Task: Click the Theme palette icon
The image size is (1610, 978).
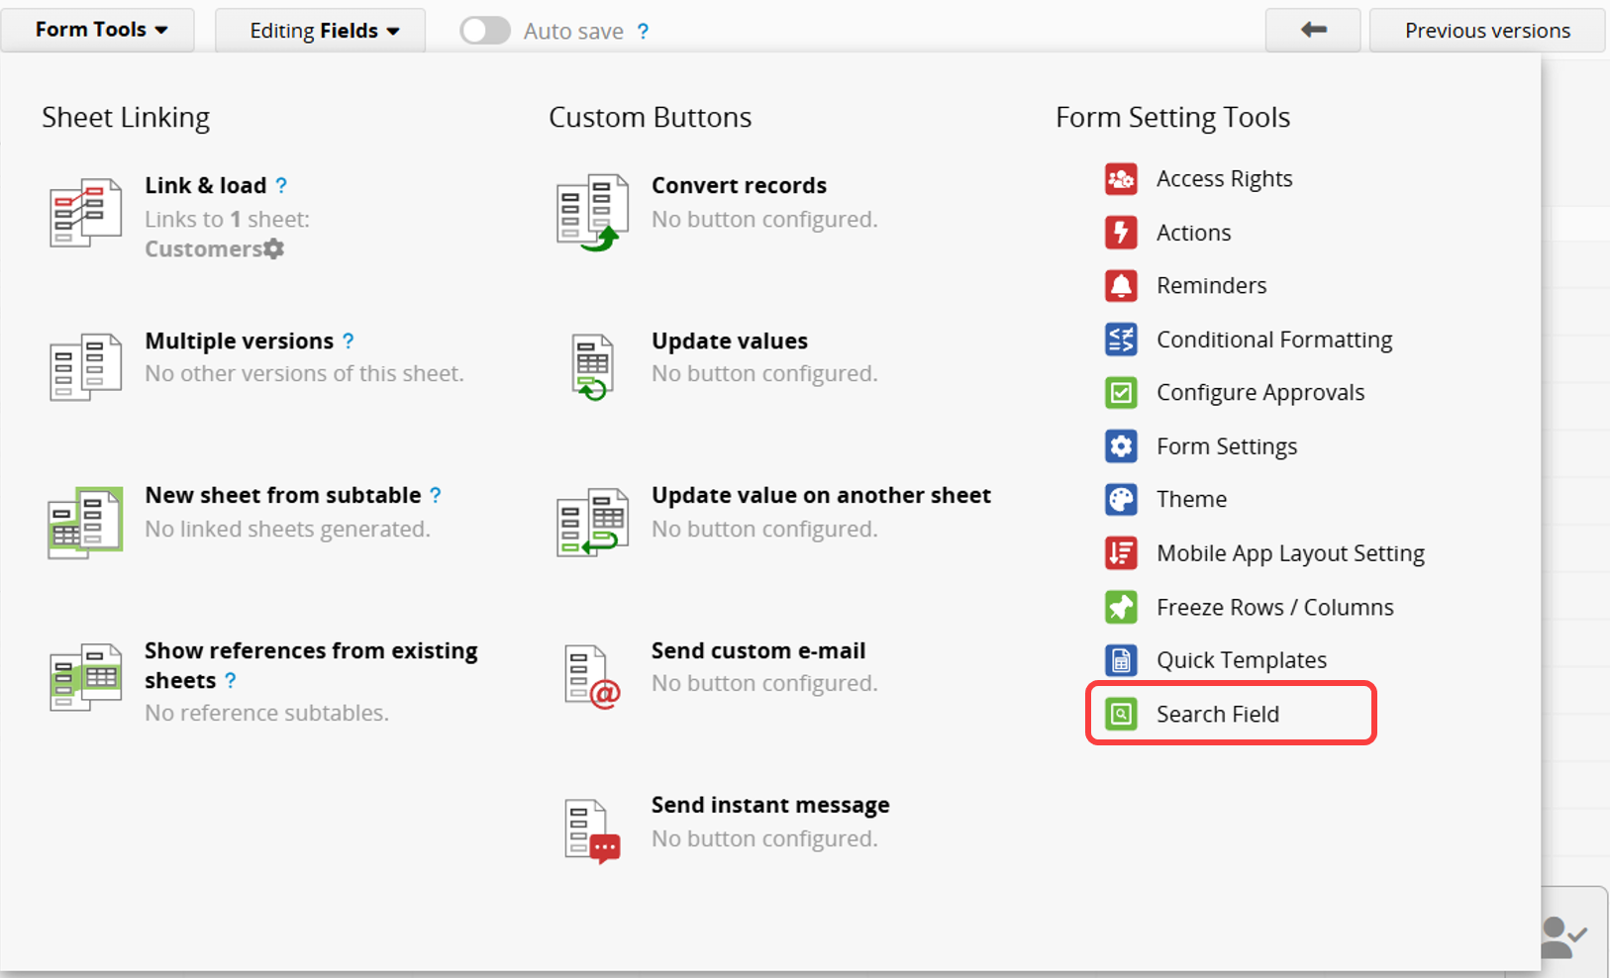Action: [x=1121, y=500]
